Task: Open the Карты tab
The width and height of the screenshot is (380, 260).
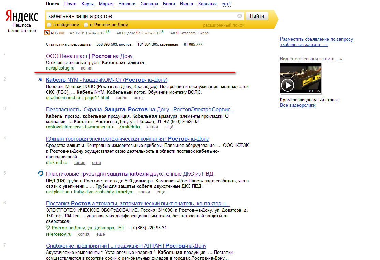Action: (x=87, y=4)
